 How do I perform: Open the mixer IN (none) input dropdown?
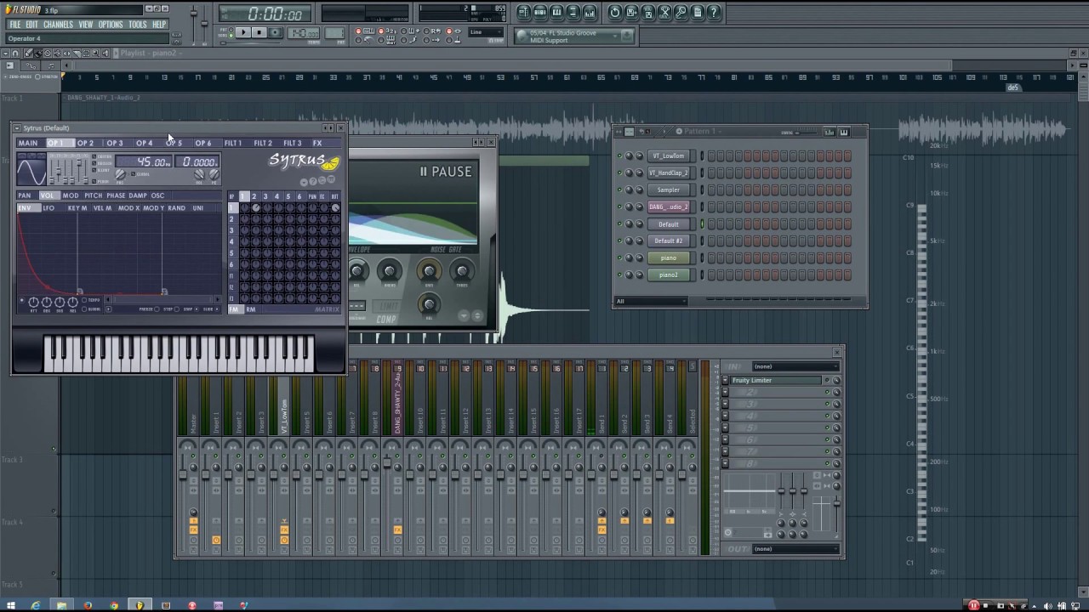coord(795,366)
